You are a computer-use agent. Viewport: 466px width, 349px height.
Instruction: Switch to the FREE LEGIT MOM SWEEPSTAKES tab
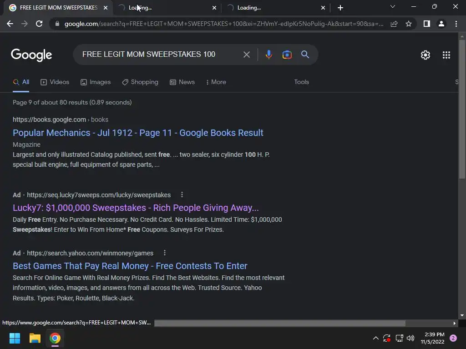pyautogui.click(x=59, y=8)
